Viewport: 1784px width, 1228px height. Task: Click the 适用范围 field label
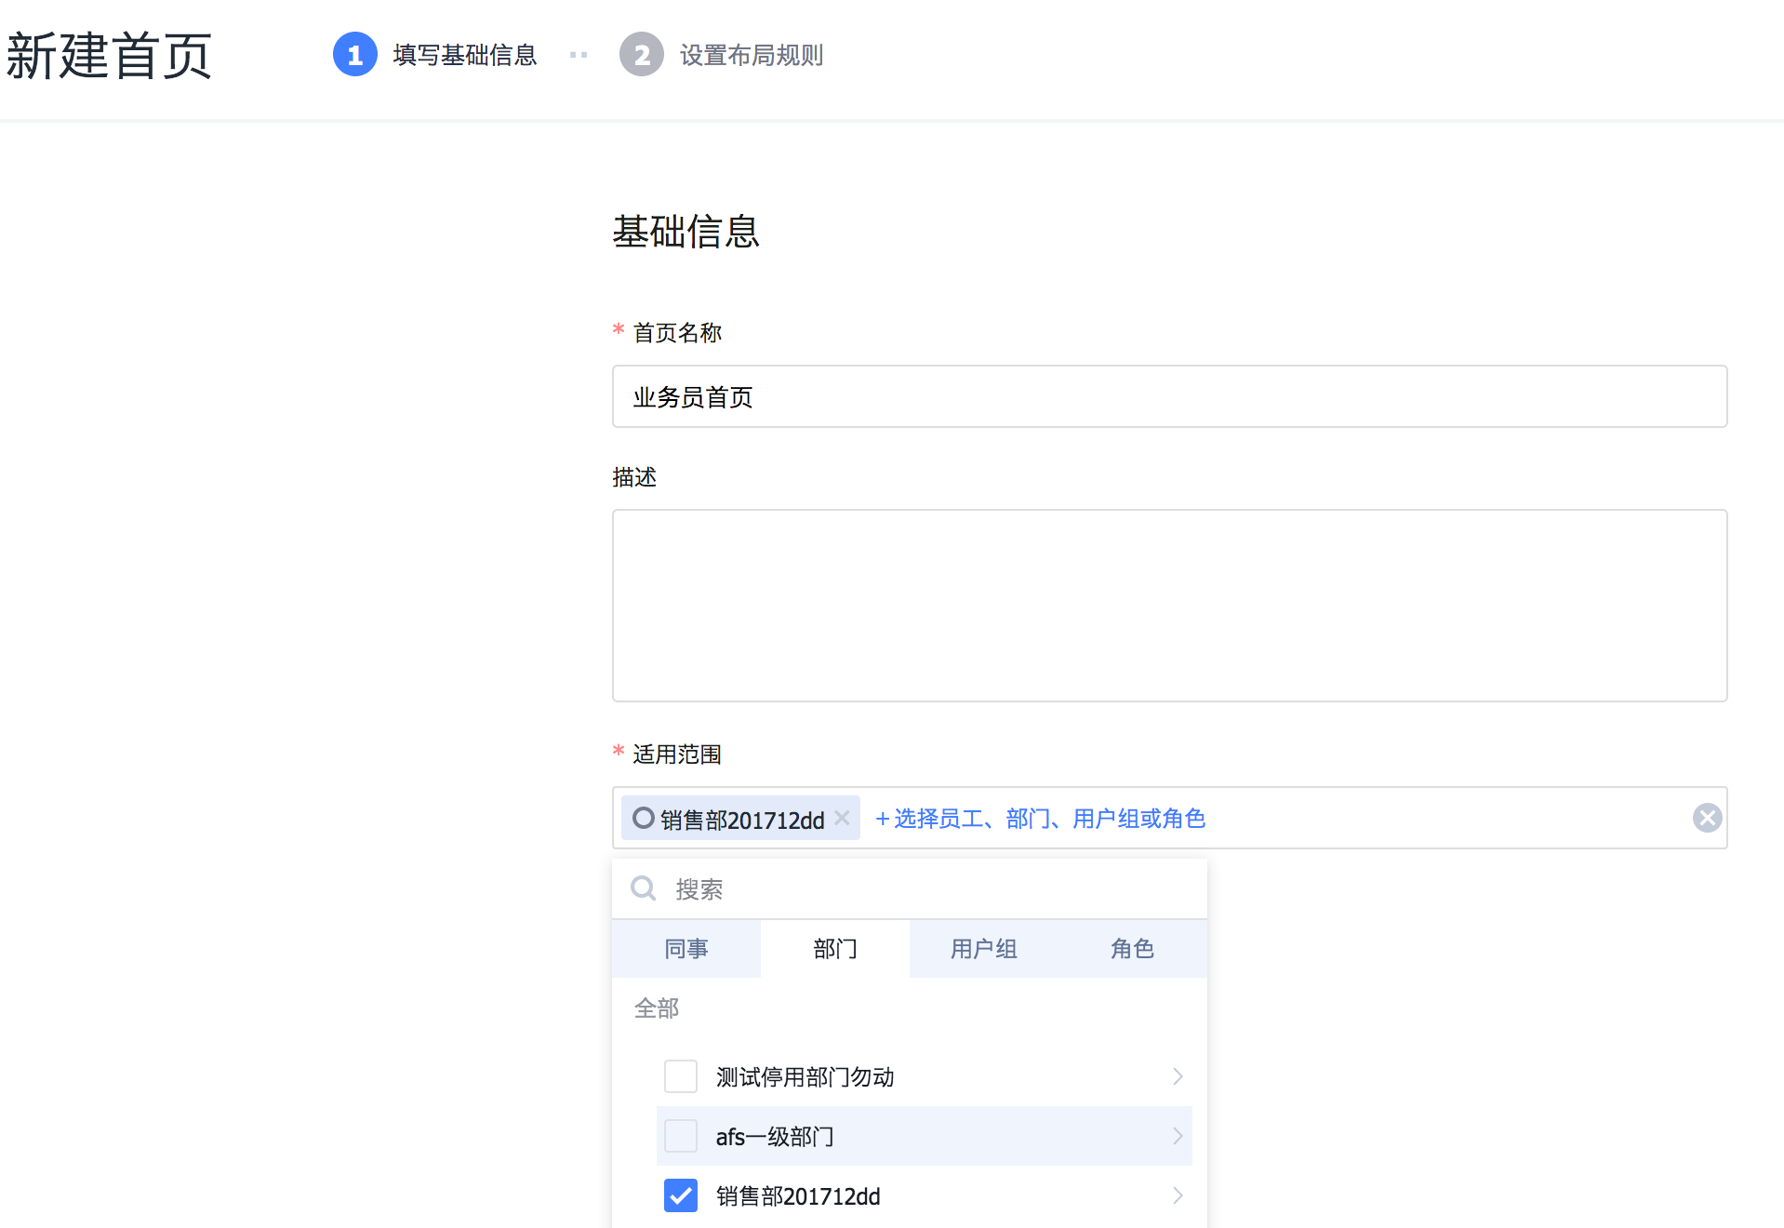click(677, 754)
